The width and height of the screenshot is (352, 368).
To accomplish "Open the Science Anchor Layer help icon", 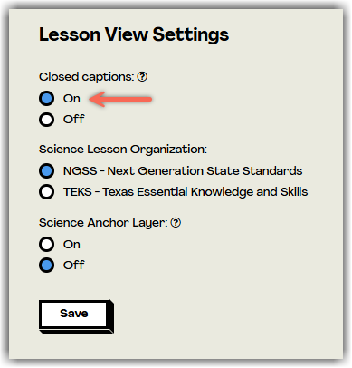I will click(x=176, y=223).
